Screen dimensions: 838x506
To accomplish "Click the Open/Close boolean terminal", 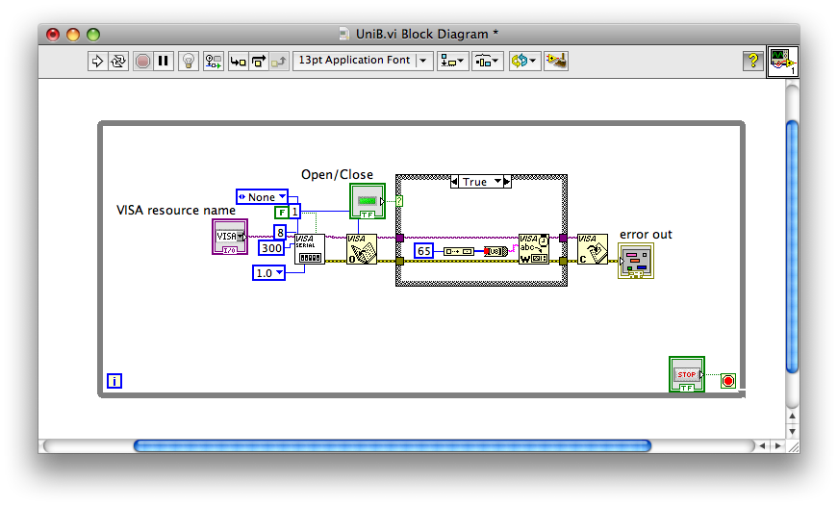I will (x=367, y=201).
